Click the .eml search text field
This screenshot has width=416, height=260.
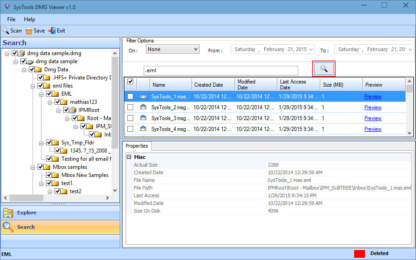click(221, 70)
